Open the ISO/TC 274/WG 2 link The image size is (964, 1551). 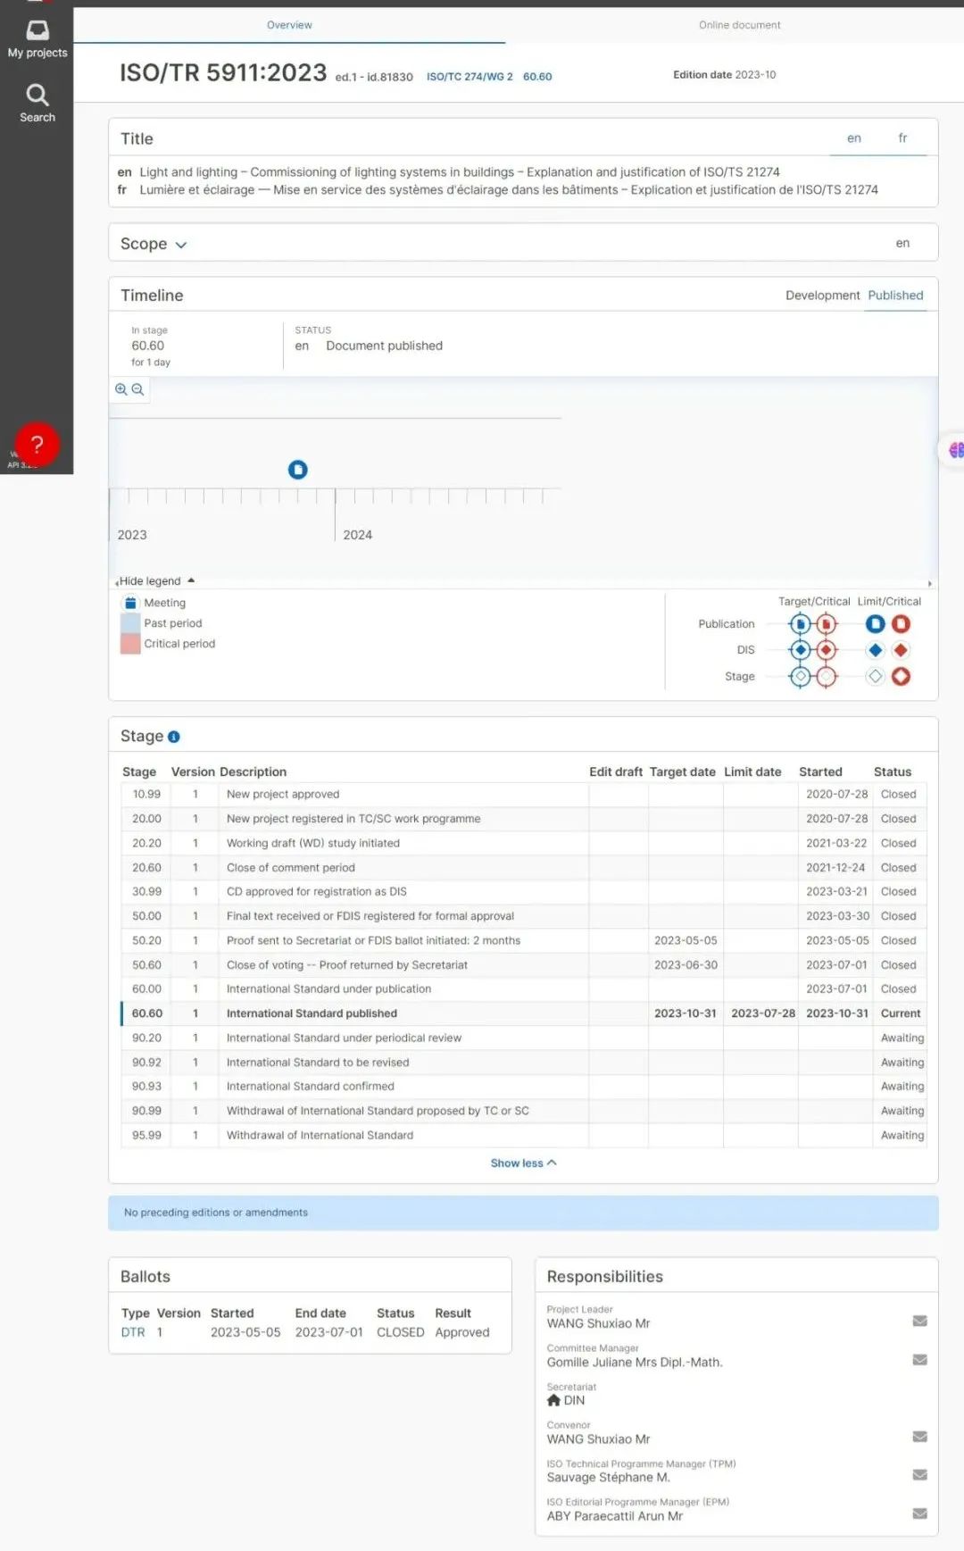(470, 77)
